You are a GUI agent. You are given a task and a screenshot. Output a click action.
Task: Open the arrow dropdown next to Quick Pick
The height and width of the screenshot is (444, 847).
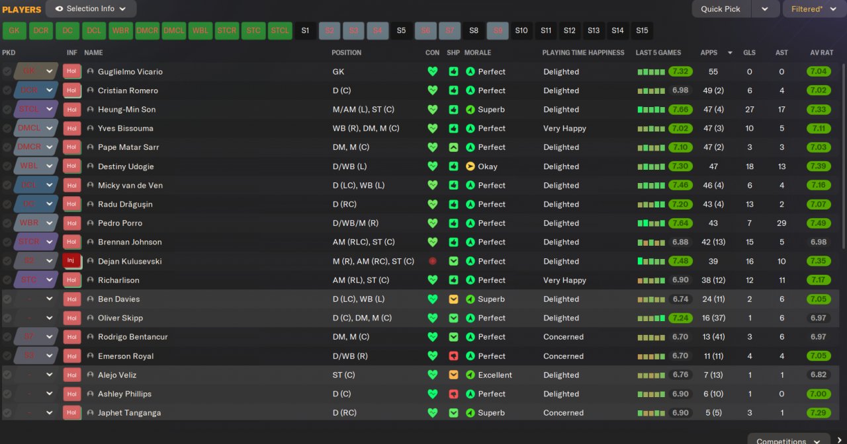pyautogui.click(x=765, y=9)
